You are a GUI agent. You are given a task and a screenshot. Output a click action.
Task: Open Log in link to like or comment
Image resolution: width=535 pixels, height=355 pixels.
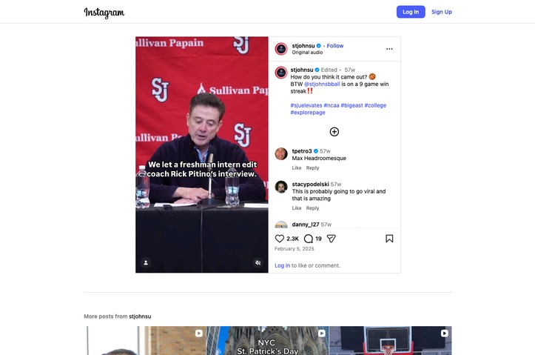282,265
